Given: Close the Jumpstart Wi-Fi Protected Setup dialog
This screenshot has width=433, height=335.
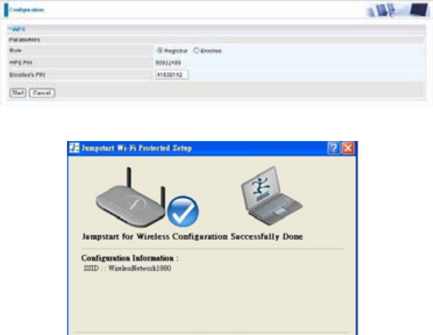Looking at the screenshot, I should 348,148.
